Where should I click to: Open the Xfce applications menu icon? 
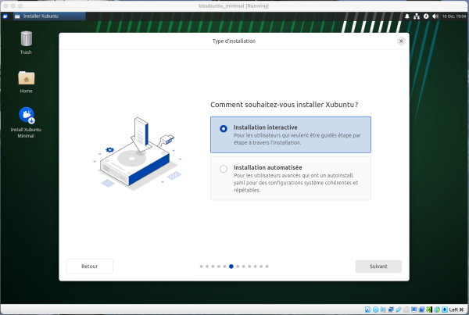click(5, 16)
